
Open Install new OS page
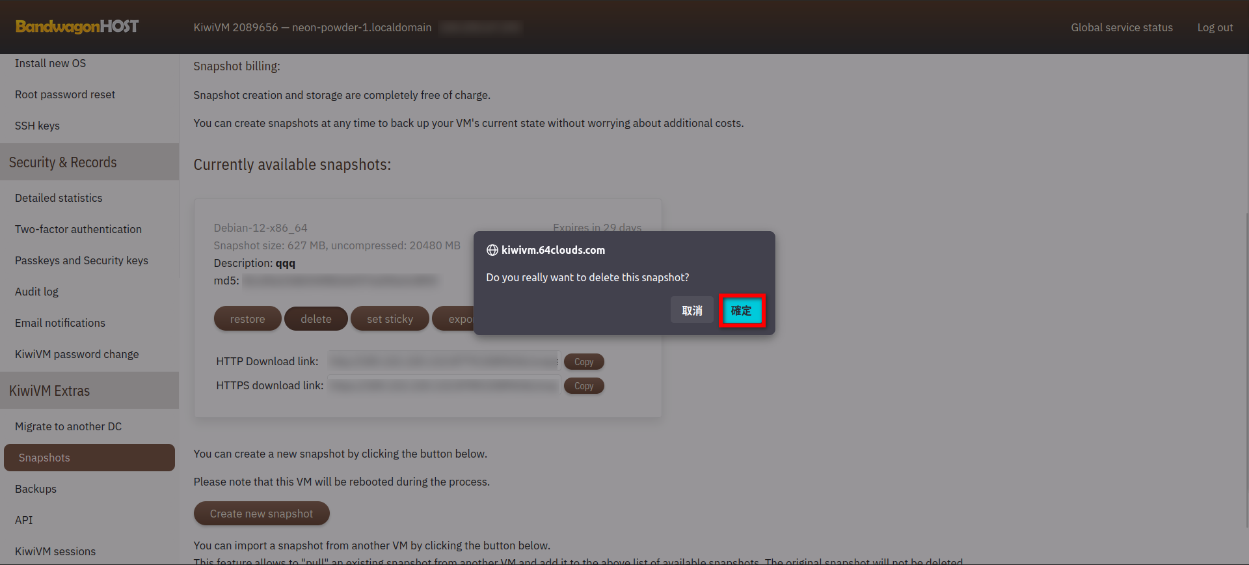[x=50, y=63]
